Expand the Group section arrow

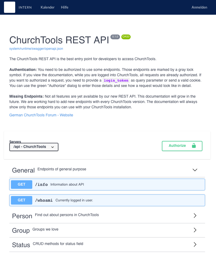coord(195,230)
